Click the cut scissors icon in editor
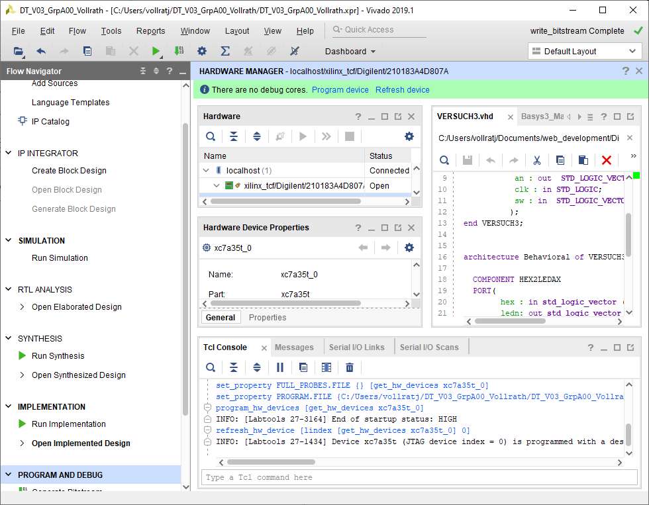The height and width of the screenshot is (505, 649). pos(537,160)
